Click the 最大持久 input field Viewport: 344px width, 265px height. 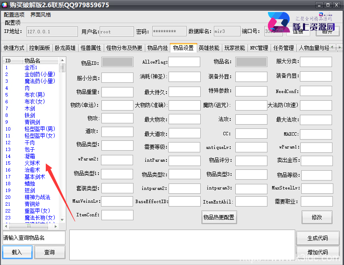pyautogui.click(x=184, y=92)
